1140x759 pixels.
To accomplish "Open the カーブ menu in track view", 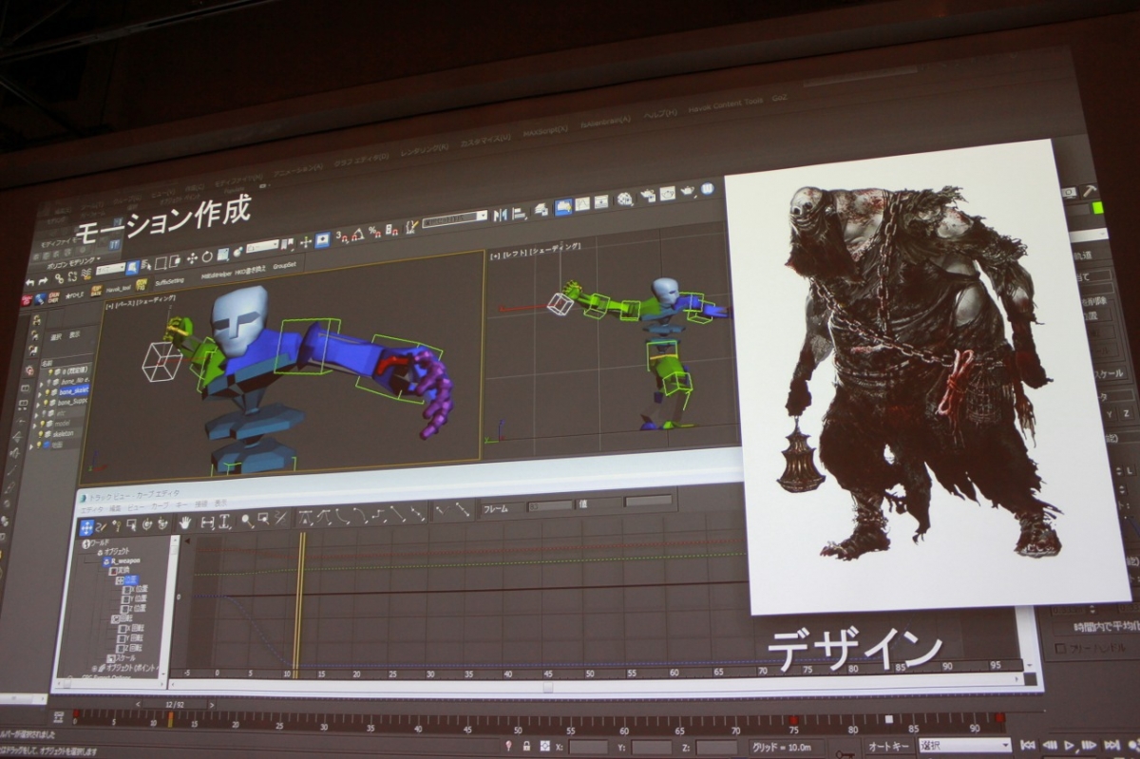I will click(x=160, y=505).
